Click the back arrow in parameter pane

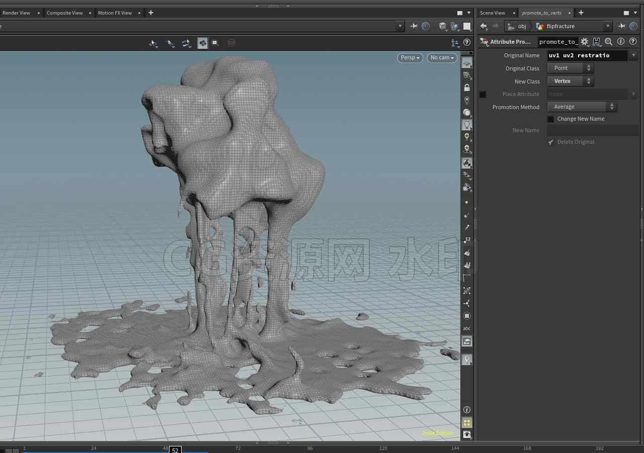click(484, 26)
